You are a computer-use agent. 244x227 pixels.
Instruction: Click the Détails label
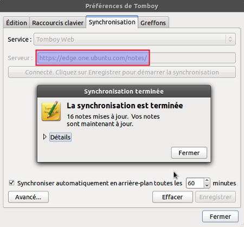[x=60, y=137]
